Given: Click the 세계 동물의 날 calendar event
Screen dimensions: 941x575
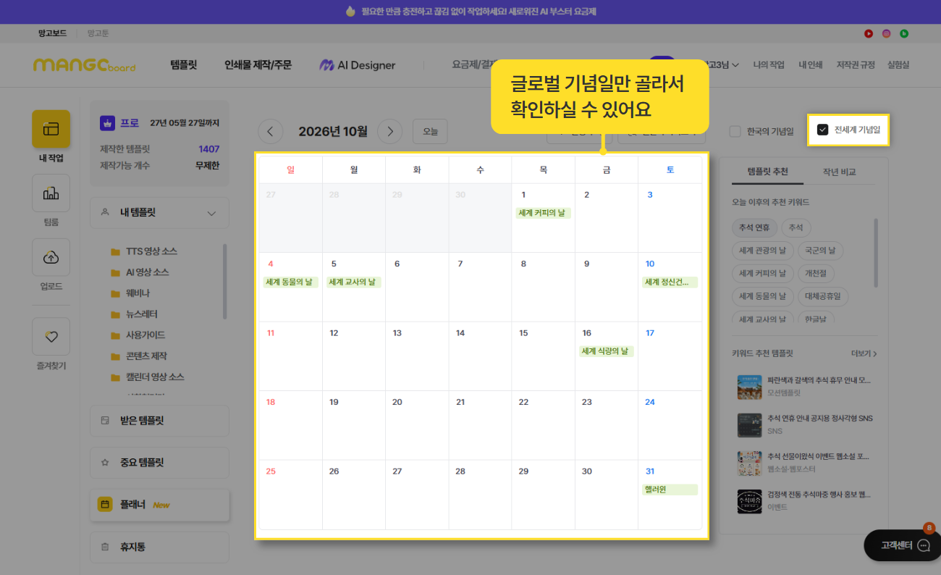Looking at the screenshot, I should pyautogui.click(x=290, y=282).
